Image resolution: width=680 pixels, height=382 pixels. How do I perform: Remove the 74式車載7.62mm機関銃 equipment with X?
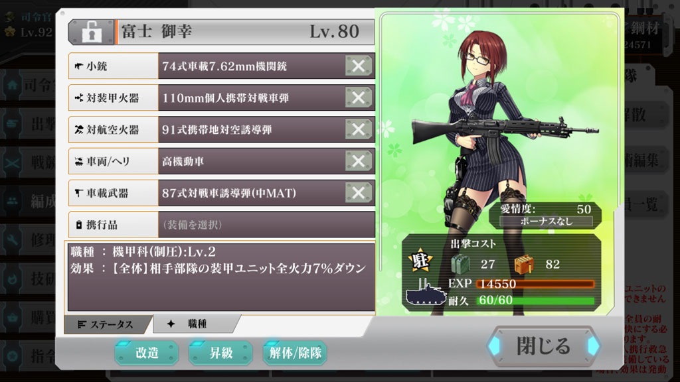pyautogui.click(x=359, y=66)
